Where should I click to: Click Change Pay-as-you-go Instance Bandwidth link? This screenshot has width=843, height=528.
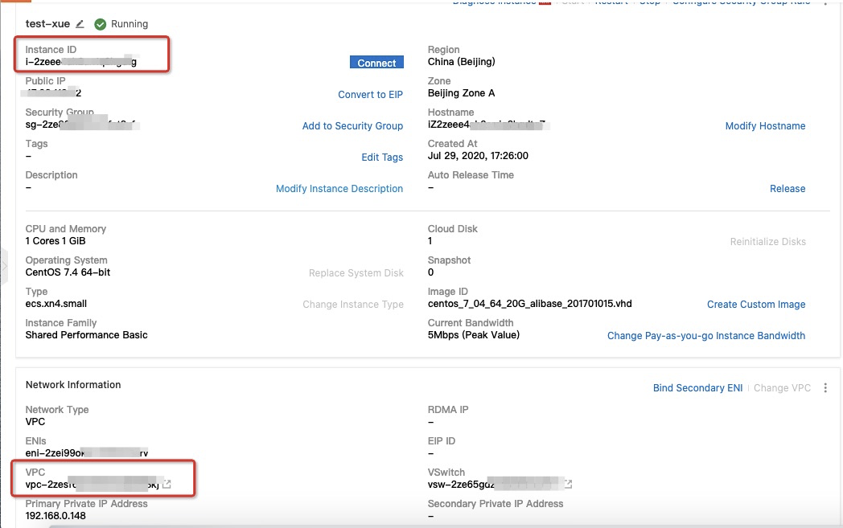(x=706, y=336)
